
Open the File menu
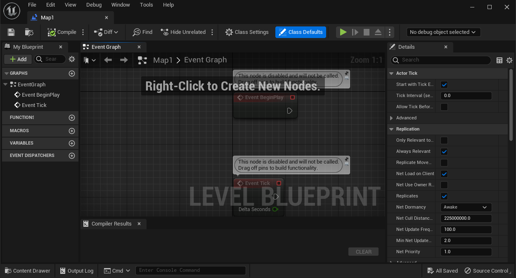coord(32,5)
